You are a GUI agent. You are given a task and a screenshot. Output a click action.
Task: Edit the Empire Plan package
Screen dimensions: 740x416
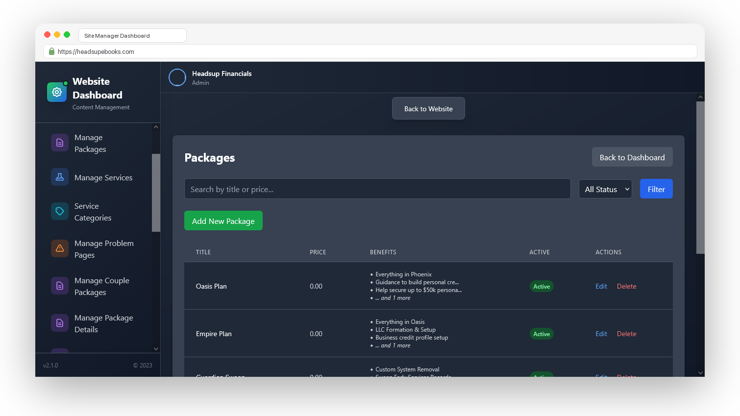pyautogui.click(x=601, y=334)
